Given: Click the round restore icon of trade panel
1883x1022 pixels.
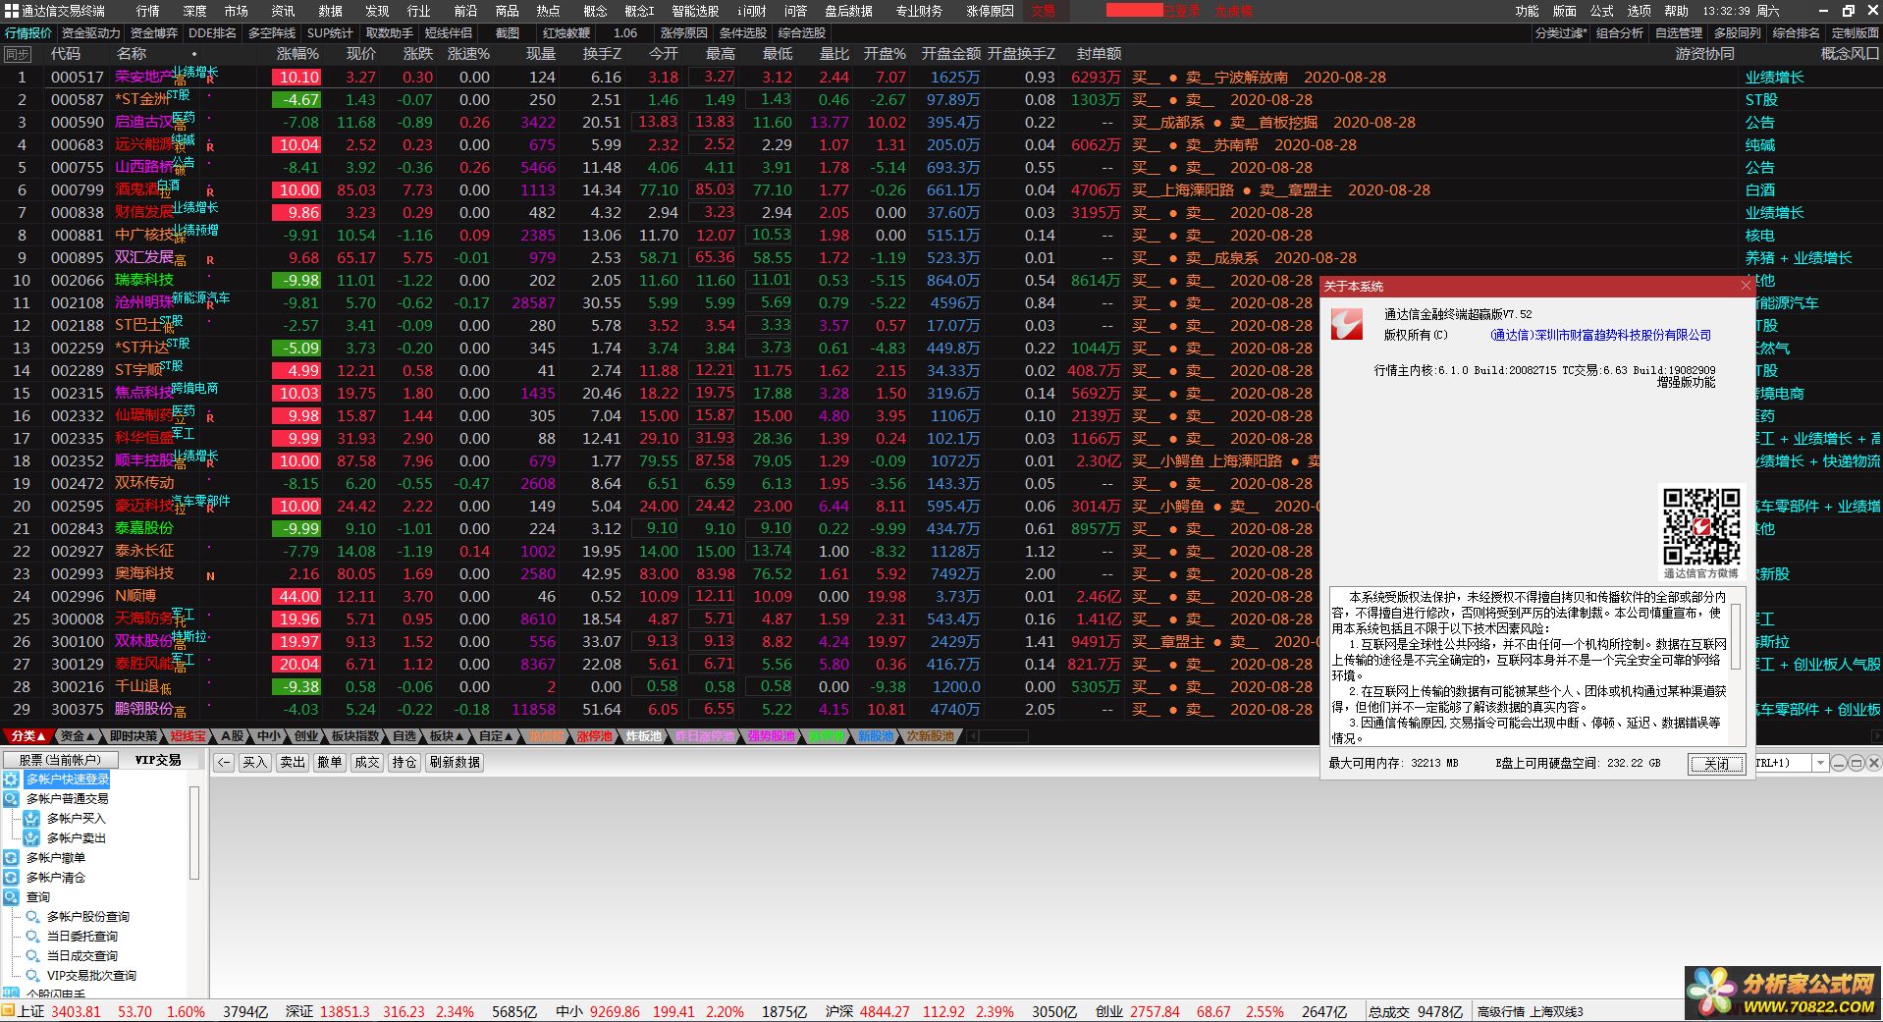Looking at the screenshot, I should (x=1856, y=762).
